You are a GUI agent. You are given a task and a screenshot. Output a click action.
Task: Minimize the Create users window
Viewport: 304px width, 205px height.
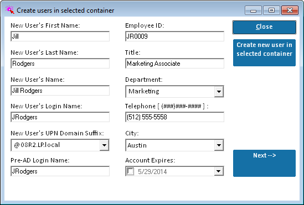[x=253, y=10]
